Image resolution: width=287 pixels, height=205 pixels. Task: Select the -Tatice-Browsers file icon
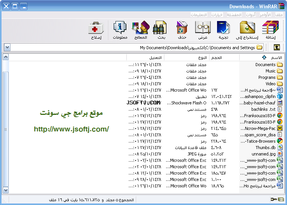tap(280, 141)
